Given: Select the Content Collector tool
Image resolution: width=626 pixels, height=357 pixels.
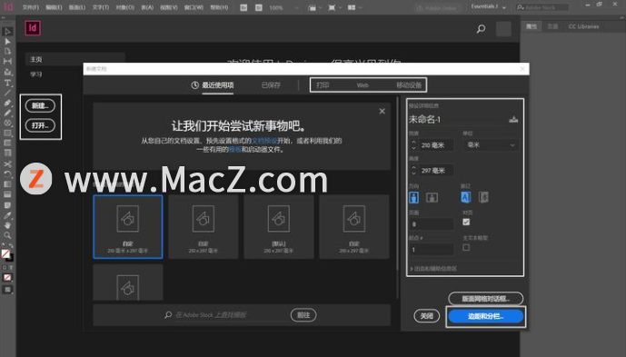Looking at the screenshot, I should [x=7, y=72].
